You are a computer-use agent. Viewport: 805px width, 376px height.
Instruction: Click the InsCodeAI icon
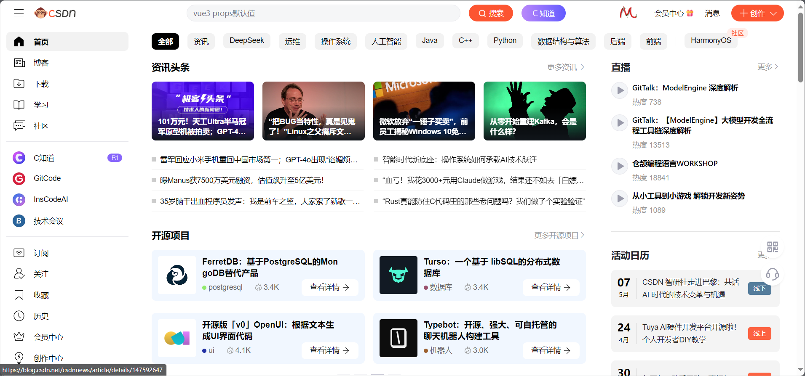click(x=19, y=200)
